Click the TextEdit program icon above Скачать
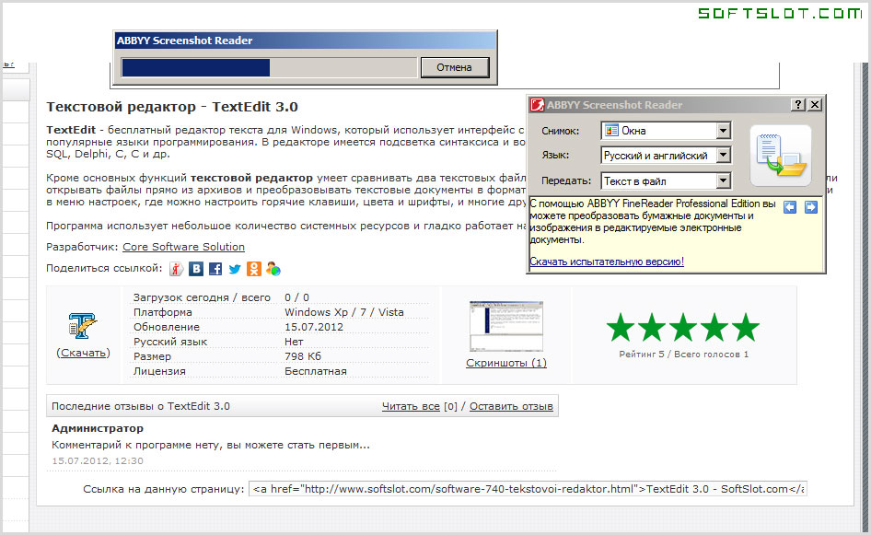The height and width of the screenshot is (535, 871). (x=83, y=326)
